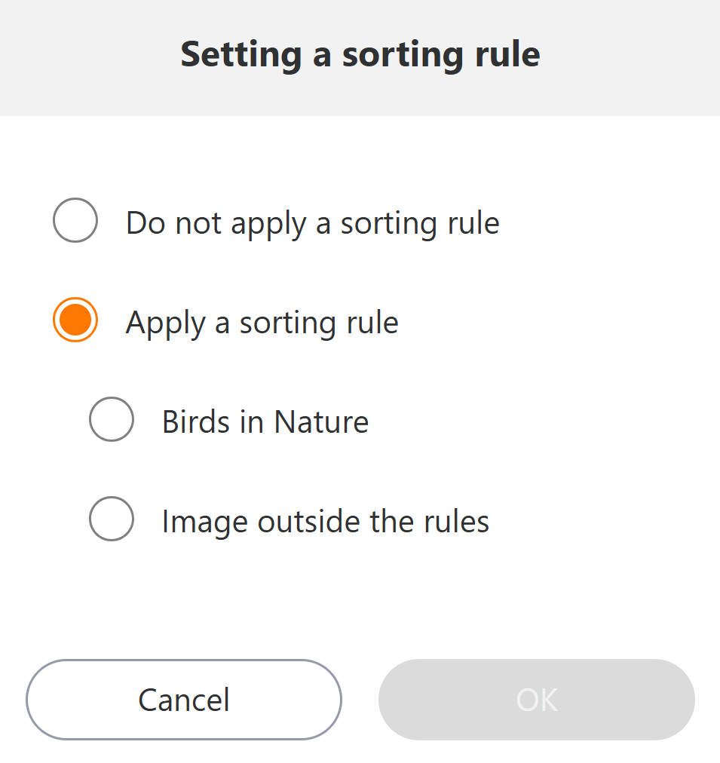Click the 'Birds in Nature' label text

point(265,422)
